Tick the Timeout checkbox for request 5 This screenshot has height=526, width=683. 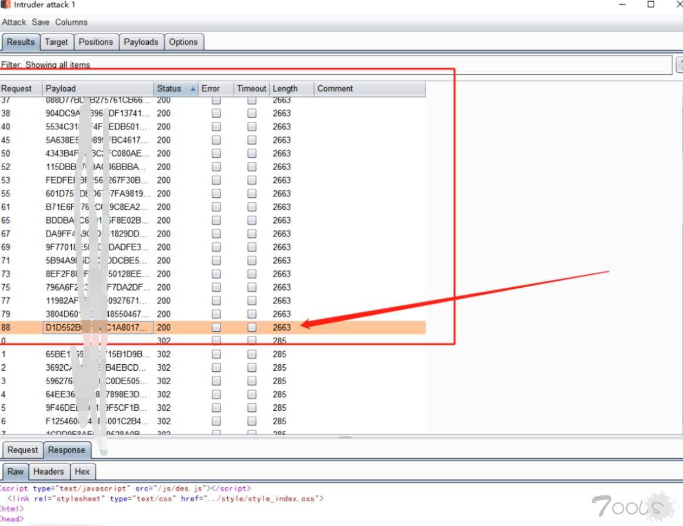point(252,408)
